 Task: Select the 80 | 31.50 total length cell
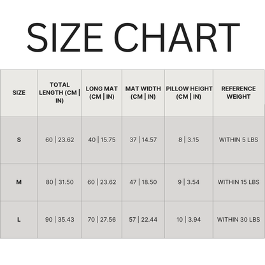60,182
